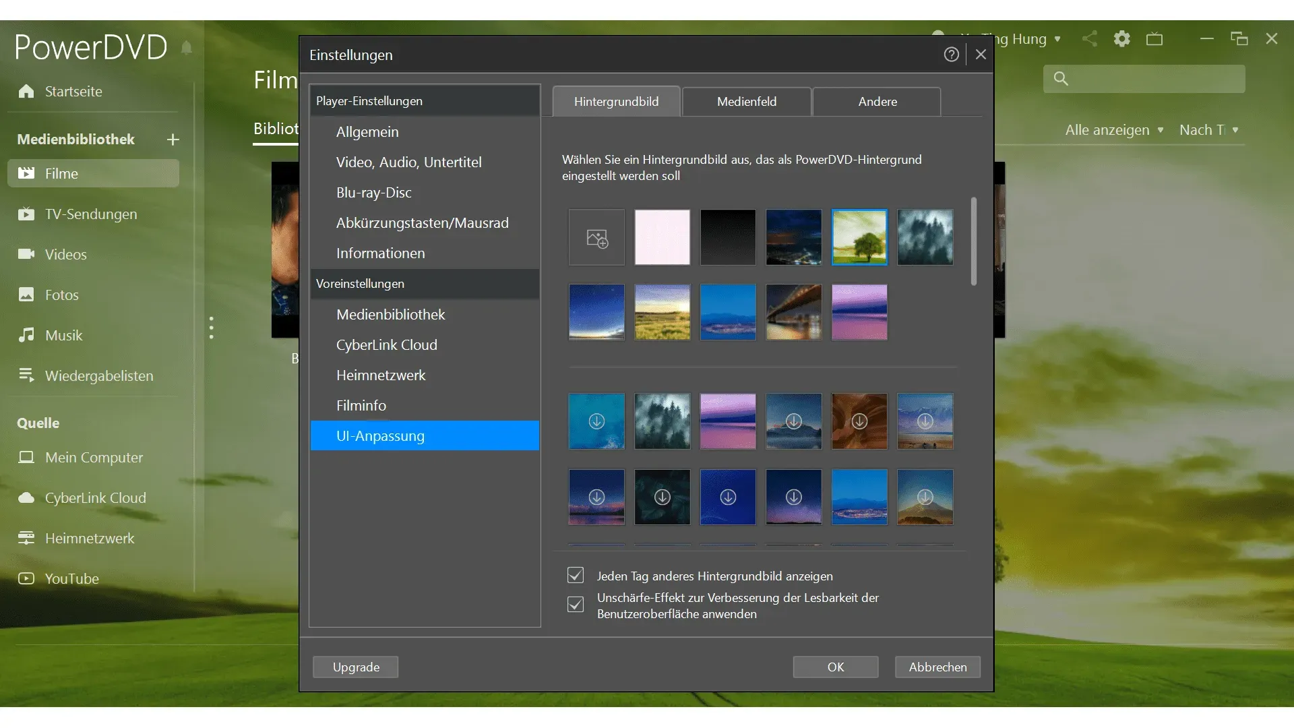Switch to TV mode icon
The height and width of the screenshot is (728, 1294).
1154,38
